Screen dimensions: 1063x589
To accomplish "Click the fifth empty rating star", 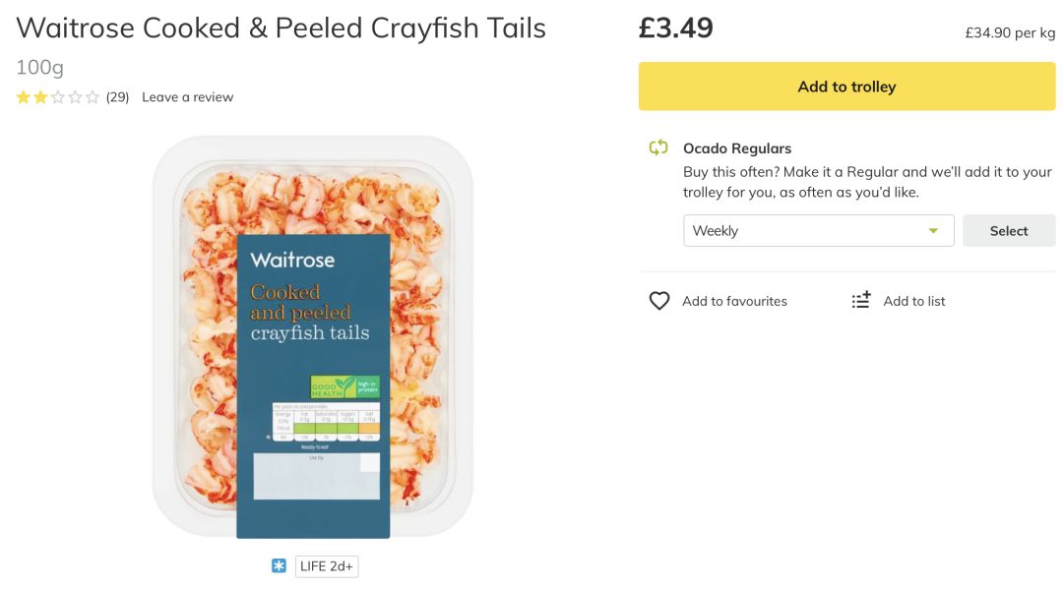I will 93,97.
